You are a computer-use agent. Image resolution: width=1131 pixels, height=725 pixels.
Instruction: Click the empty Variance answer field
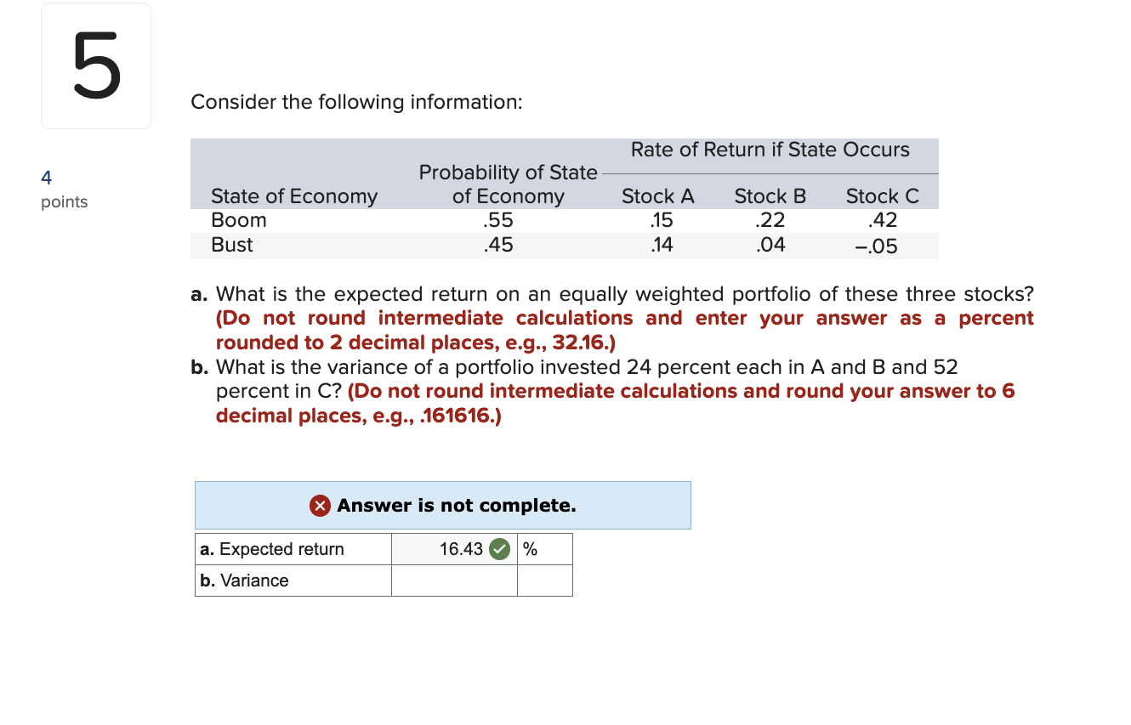tap(454, 581)
